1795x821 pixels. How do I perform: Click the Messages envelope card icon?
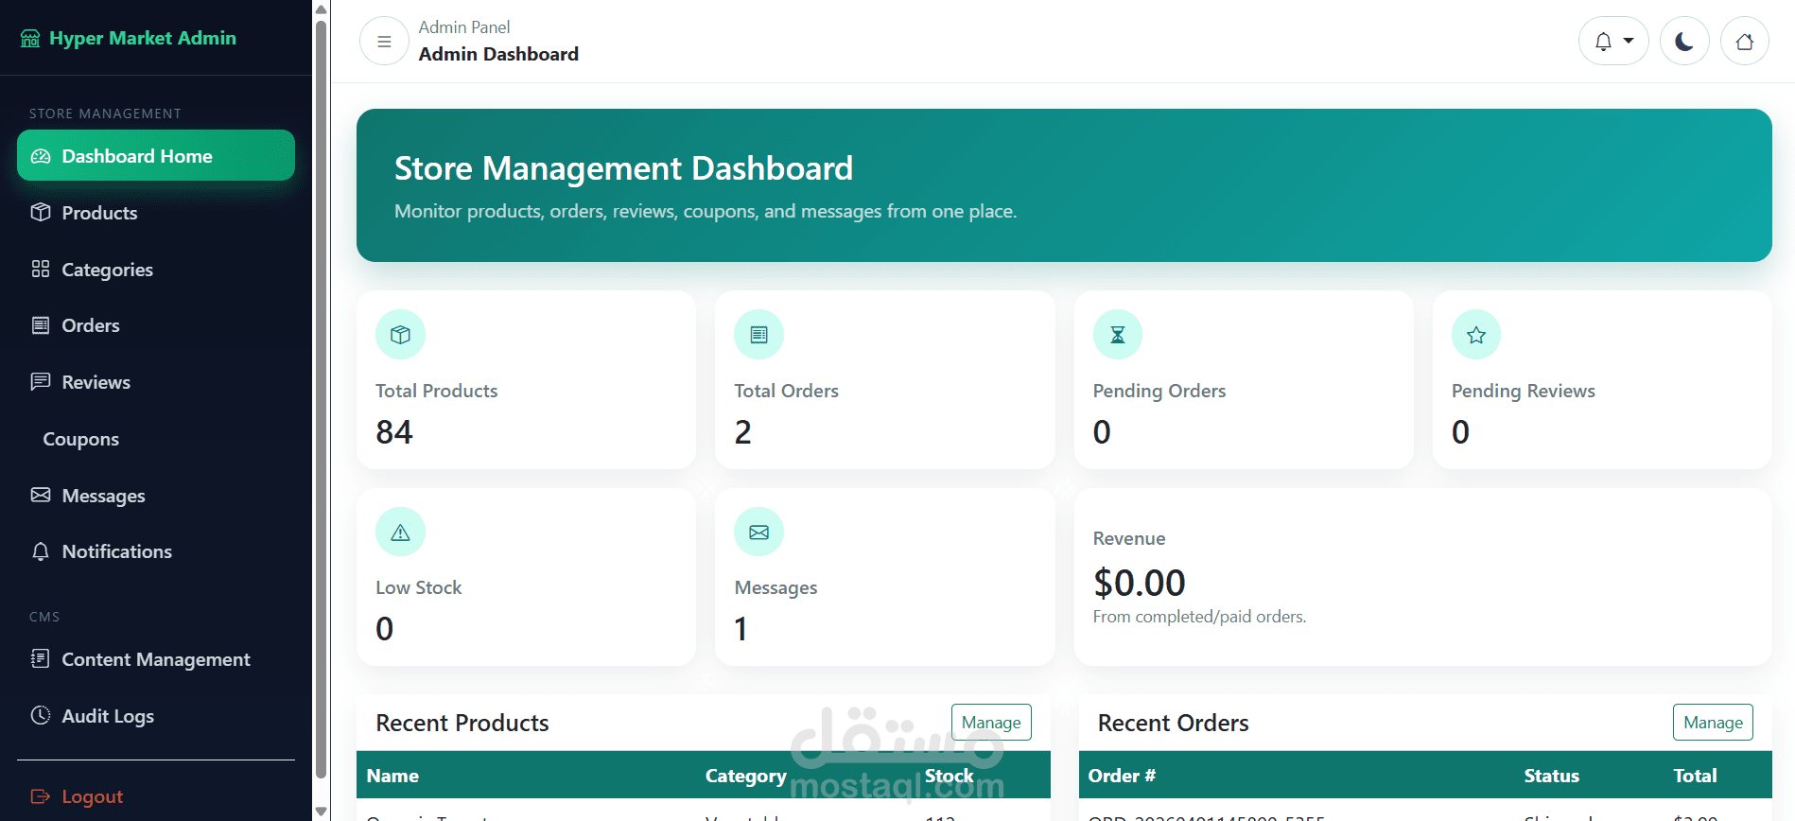[758, 533]
